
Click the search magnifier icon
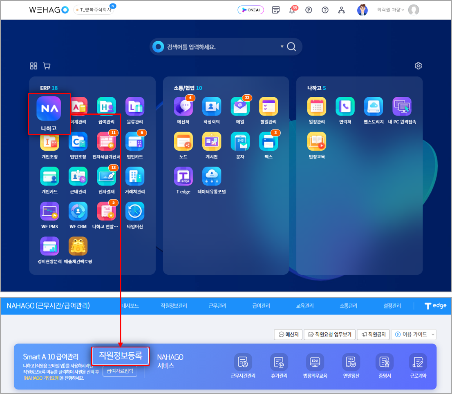[291, 47]
